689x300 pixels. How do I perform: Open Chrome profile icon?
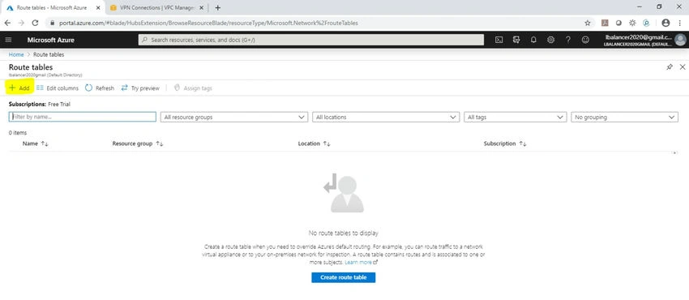(665, 23)
